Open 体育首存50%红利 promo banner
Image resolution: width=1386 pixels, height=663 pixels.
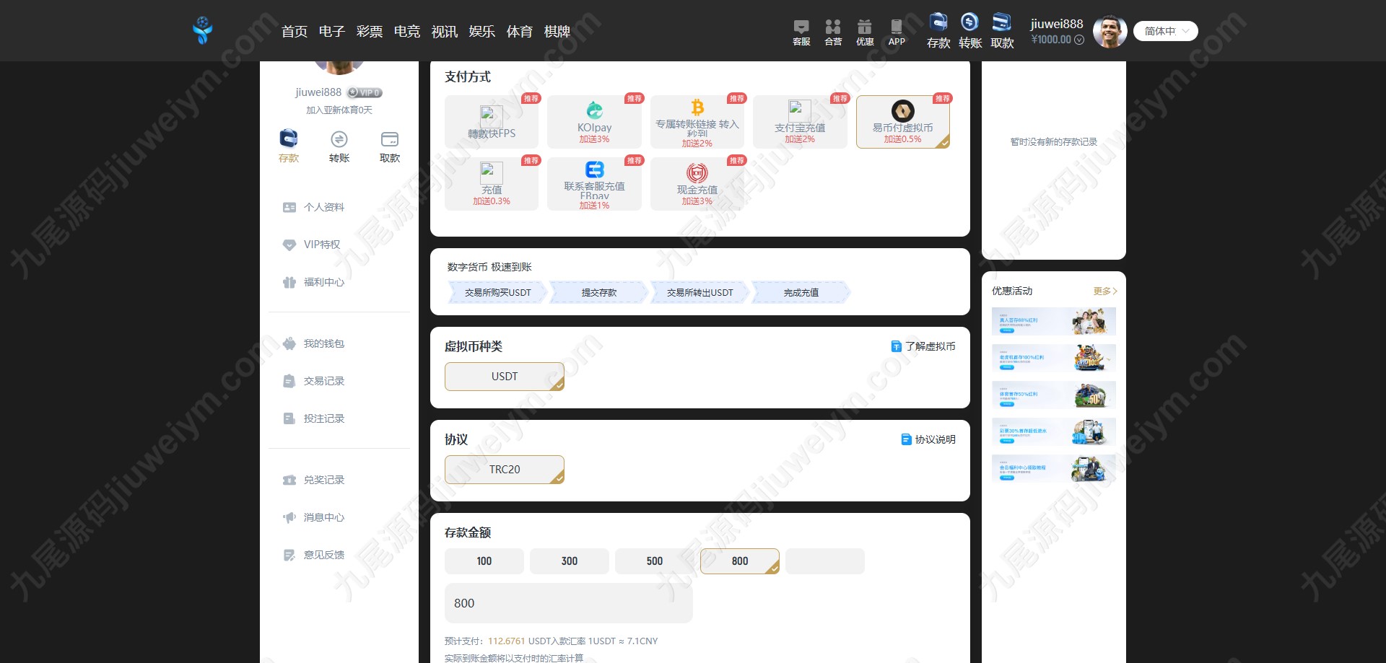click(1054, 395)
